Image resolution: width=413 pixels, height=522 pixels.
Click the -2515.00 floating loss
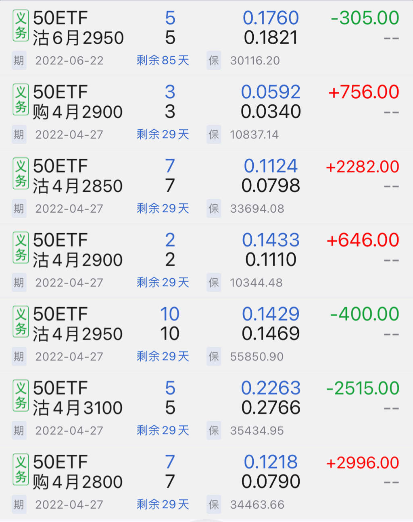[363, 389]
